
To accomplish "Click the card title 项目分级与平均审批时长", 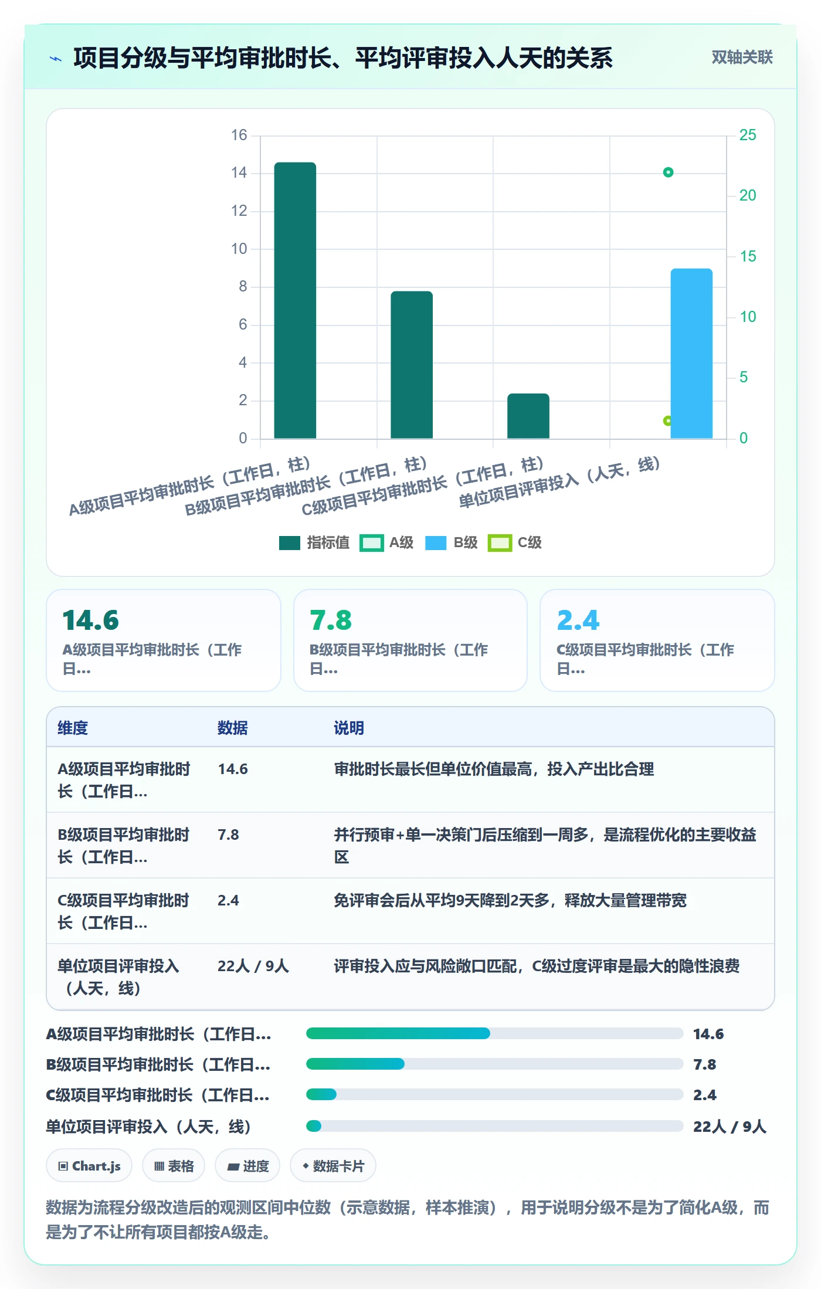I will (x=343, y=58).
